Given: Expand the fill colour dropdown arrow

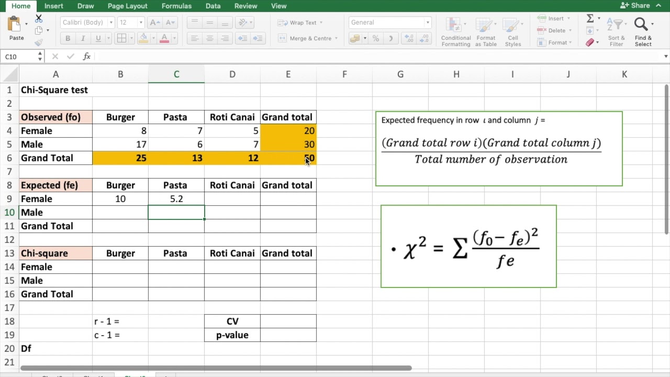Looking at the screenshot, I should (x=152, y=38).
